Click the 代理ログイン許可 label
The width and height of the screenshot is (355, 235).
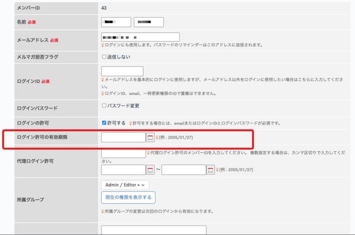pos(35,161)
